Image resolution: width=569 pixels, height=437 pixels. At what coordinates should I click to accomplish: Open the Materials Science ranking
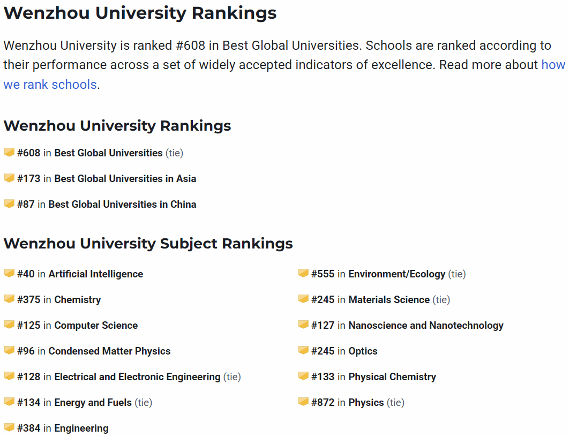click(x=389, y=300)
